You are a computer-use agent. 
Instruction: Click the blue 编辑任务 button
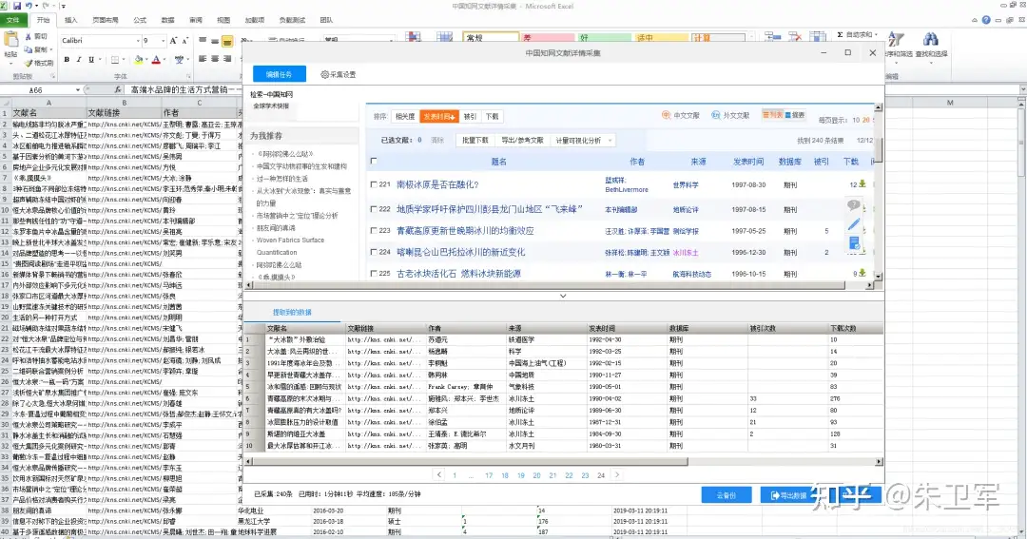pos(279,75)
